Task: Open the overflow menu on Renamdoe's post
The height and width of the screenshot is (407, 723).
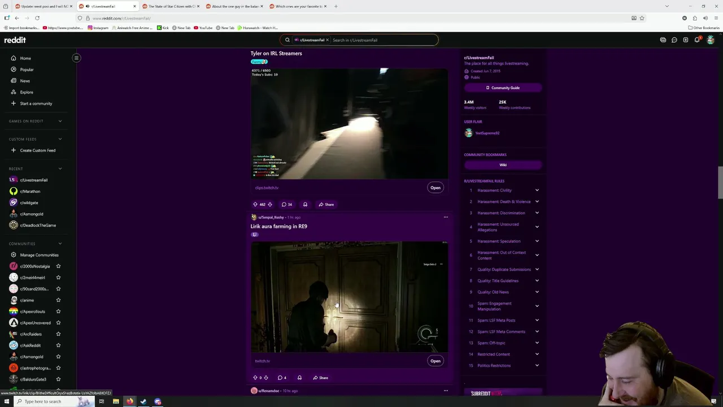Action: click(x=446, y=391)
